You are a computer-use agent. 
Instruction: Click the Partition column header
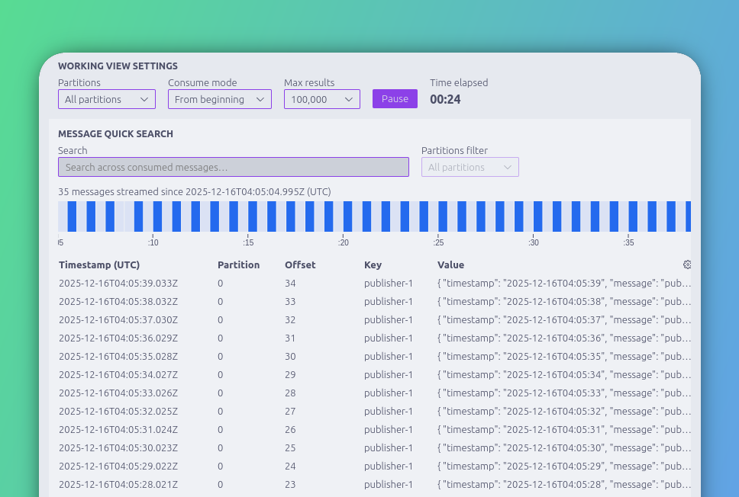tap(238, 265)
